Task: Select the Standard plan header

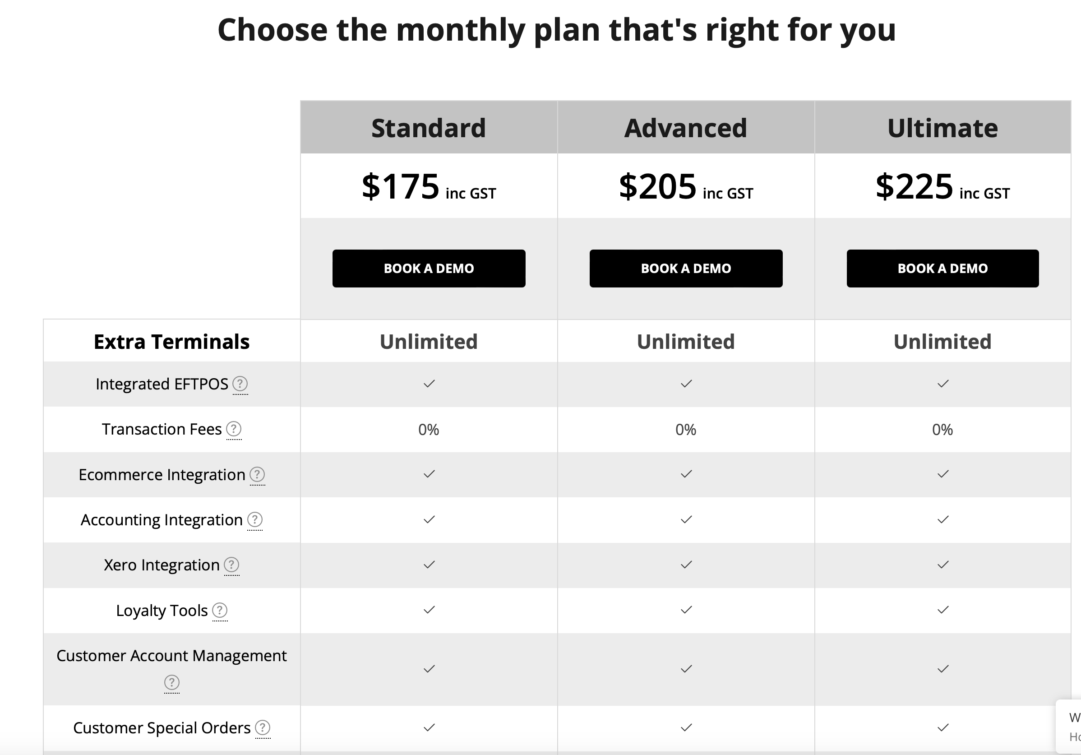Action: coord(429,128)
